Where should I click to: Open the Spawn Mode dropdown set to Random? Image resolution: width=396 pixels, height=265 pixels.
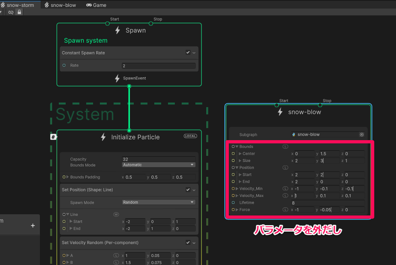(158, 202)
